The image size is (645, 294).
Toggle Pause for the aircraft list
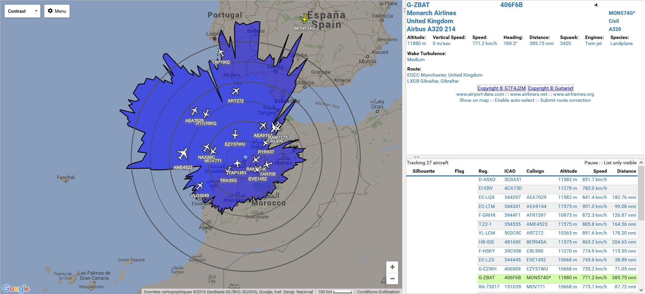tap(591, 163)
